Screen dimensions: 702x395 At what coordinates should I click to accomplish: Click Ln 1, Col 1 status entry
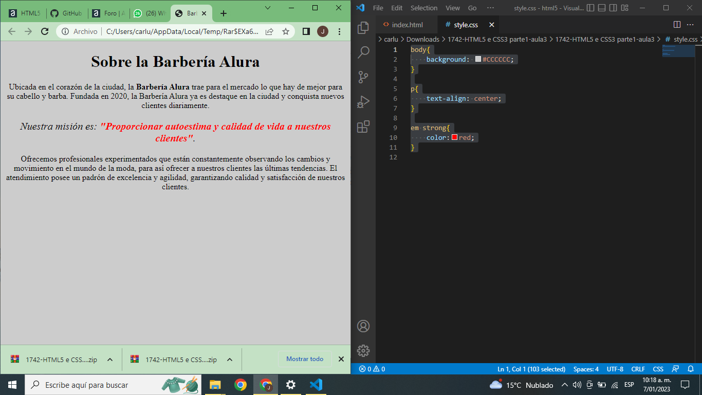pyautogui.click(x=531, y=369)
